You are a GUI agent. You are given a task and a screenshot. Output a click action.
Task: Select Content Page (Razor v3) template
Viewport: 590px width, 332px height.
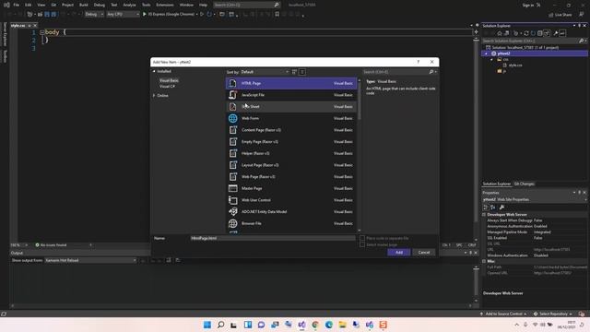click(x=291, y=130)
